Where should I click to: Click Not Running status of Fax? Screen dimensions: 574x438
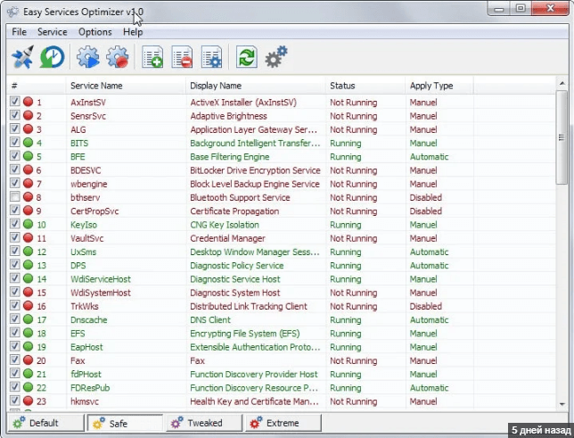point(353,360)
